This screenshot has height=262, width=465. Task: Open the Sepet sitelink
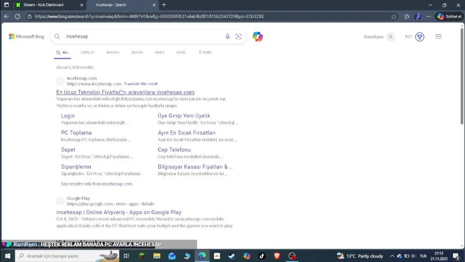[x=68, y=150]
